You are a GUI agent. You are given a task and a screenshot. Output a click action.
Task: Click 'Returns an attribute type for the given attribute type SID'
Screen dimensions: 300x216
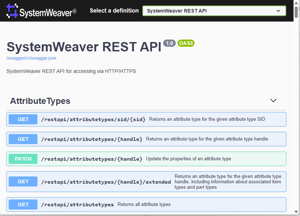(x=207, y=119)
